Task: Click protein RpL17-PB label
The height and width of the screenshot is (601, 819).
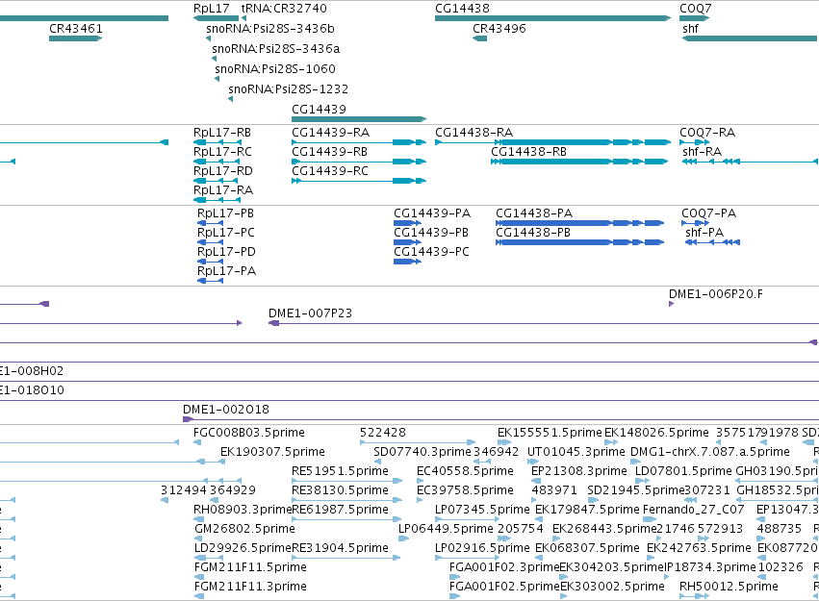Action: 225,213
